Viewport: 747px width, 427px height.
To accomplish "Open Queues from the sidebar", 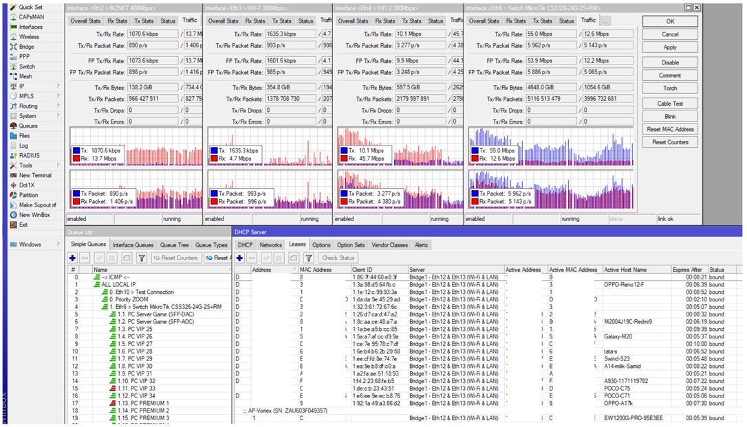I will tap(28, 126).
